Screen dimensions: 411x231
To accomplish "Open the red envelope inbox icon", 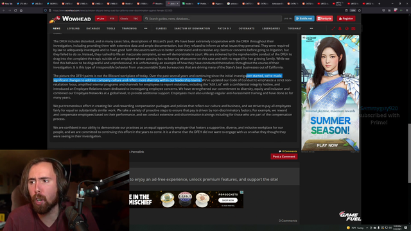I will [353, 28].
